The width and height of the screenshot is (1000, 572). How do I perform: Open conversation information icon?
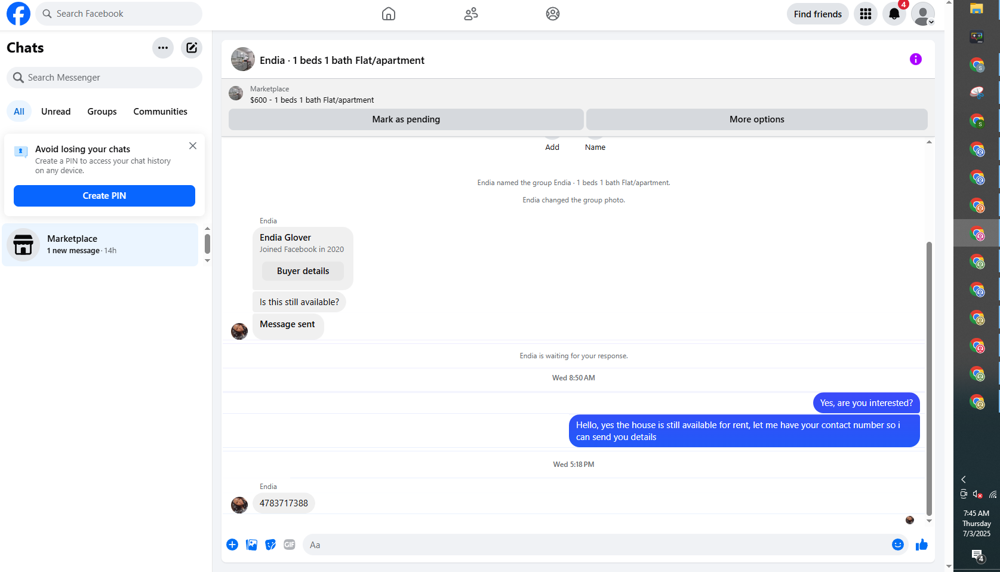[916, 59]
